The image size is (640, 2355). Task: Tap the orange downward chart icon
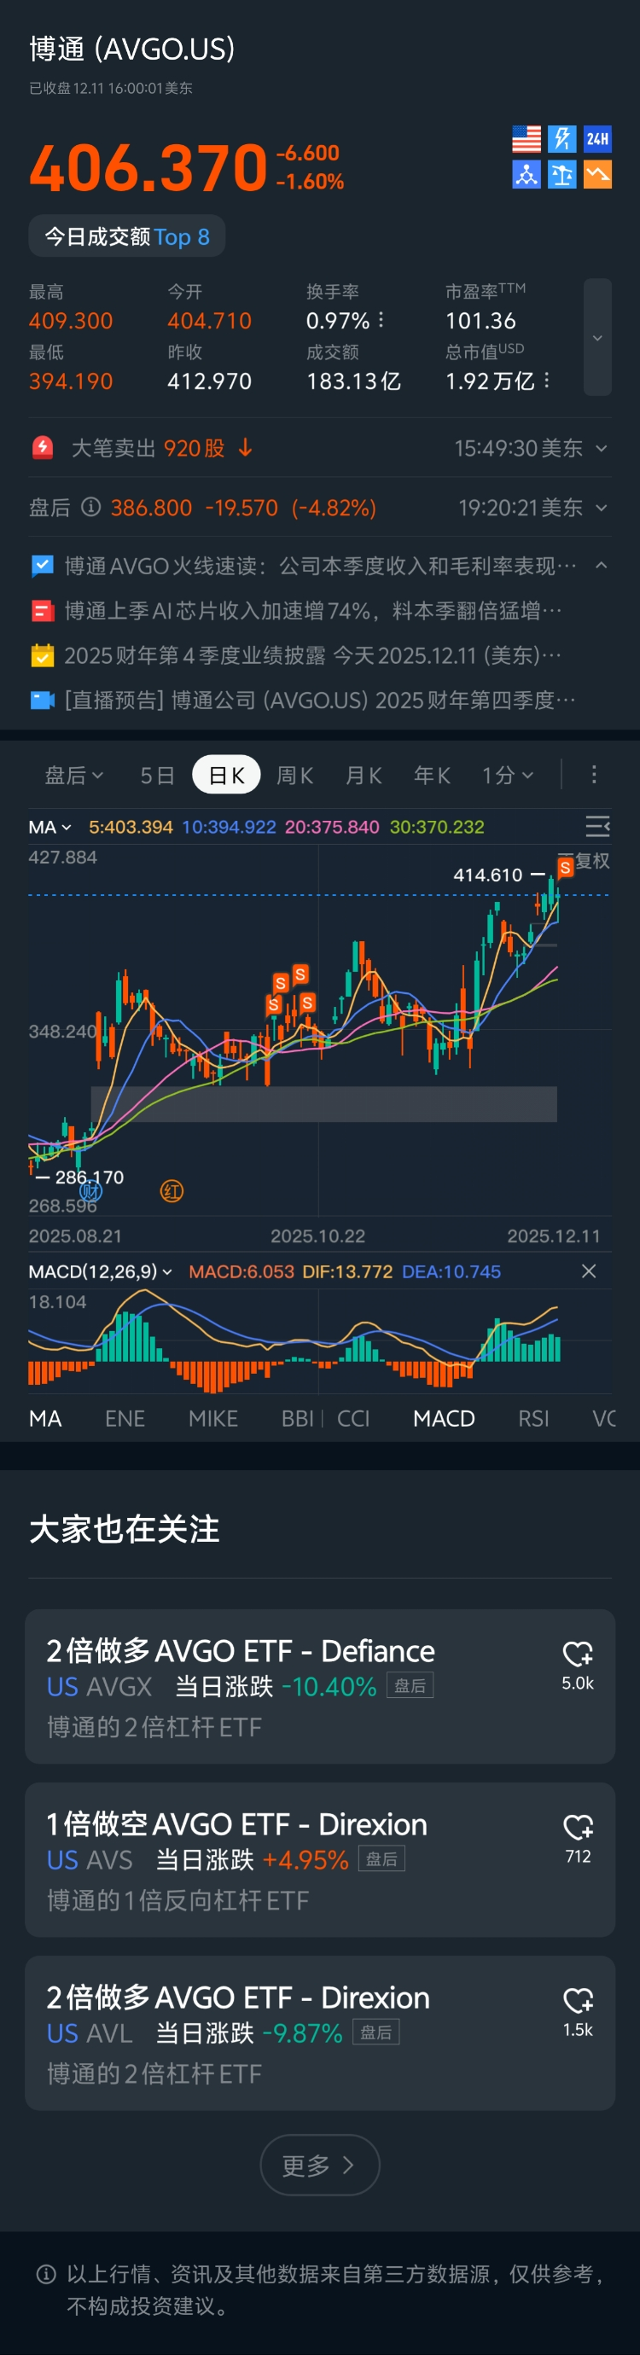tap(597, 174)
